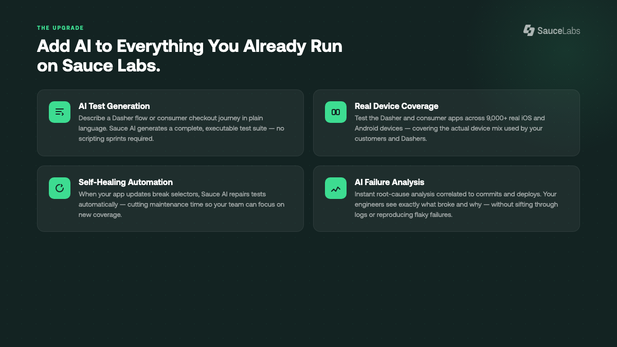
Task: Click the Real Device Coverage devices icon
Action: click(336, 112)
